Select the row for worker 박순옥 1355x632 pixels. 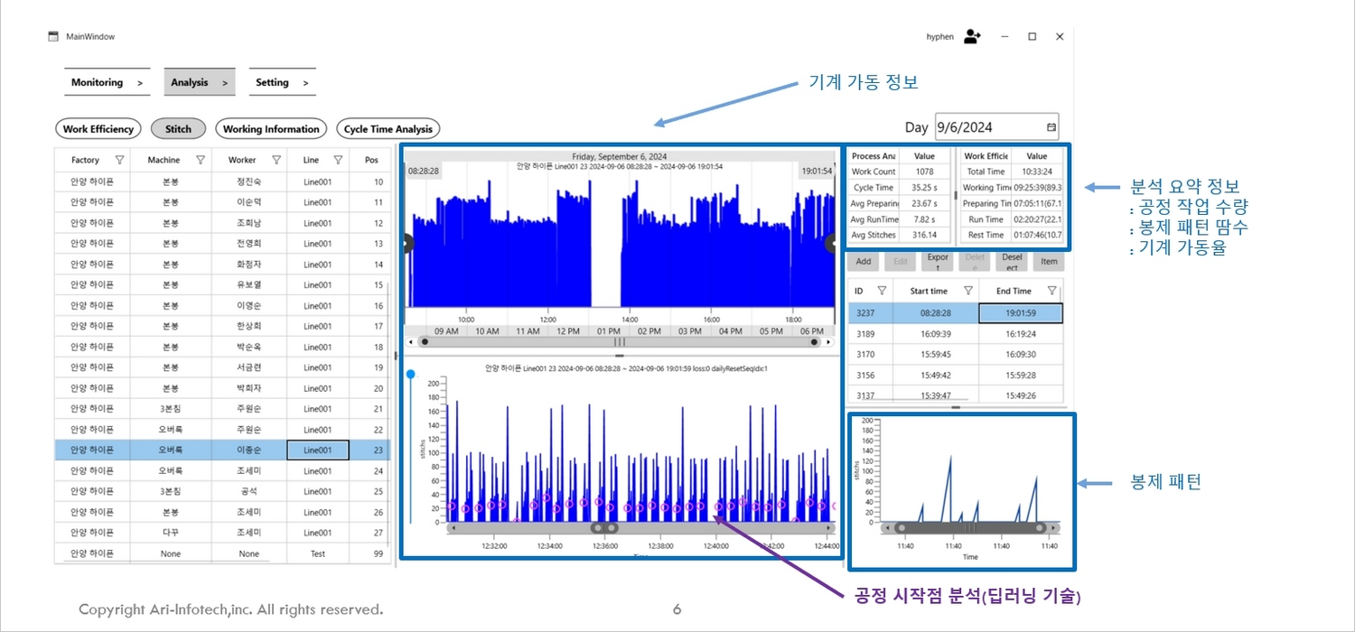(222, 347)
